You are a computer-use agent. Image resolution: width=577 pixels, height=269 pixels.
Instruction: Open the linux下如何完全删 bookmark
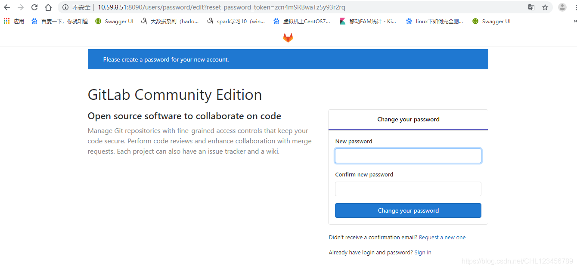coord(434,21)
